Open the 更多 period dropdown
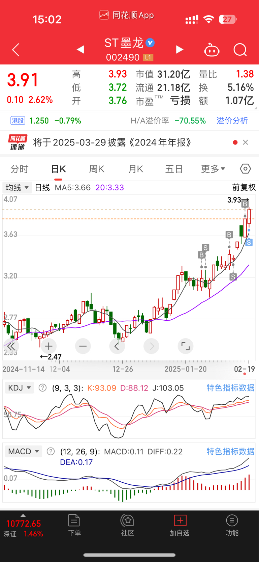The image size is (259, 562). (x=213, y=168)
